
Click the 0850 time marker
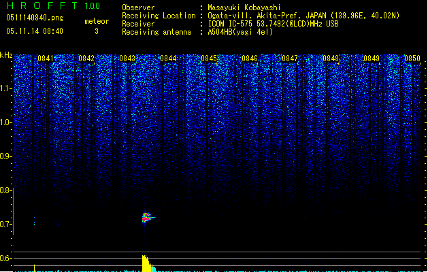pyautogui.click(x=412, y=58)
